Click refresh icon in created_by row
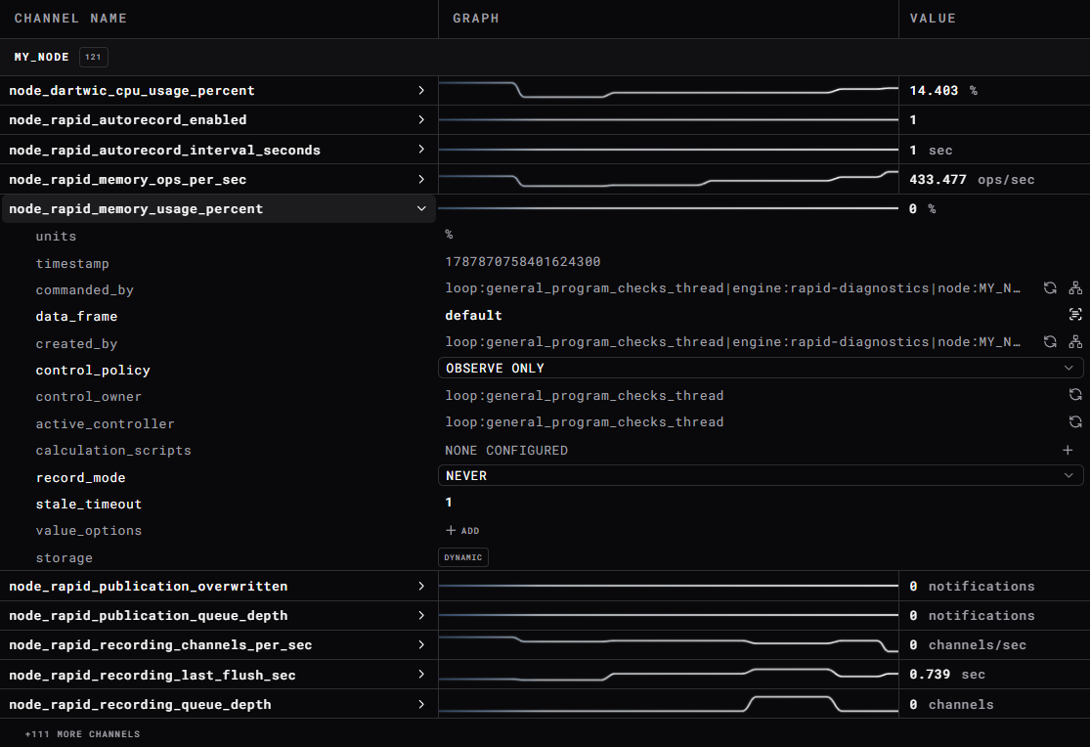The height and width of the screenshot is (747, 1090). point(1050,341)
